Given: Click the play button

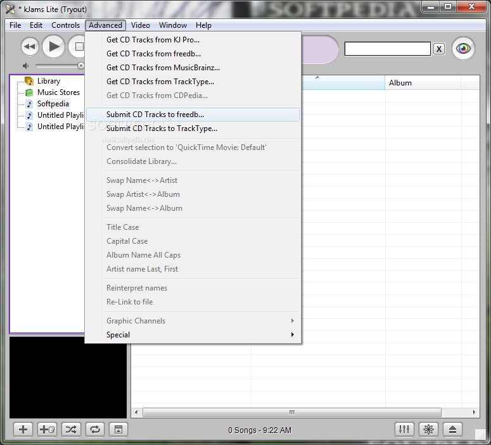Looking at the screenshot, I should click(54, 47).
